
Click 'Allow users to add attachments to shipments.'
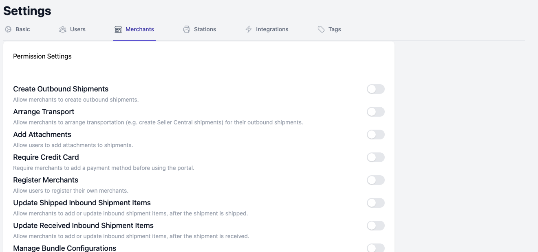pos(73,145)
